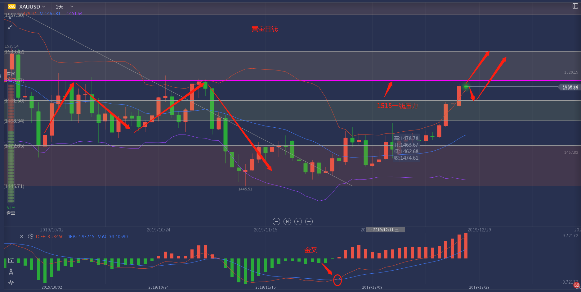The height and width of the screenshot is (292, 581).
Task: Toggle the price scale panel icon
Action: pos(575,6)
